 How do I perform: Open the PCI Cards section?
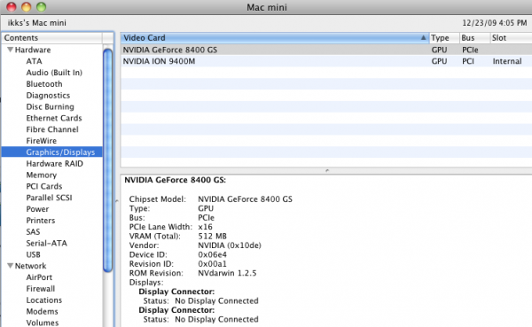click(x=44, y=186)
